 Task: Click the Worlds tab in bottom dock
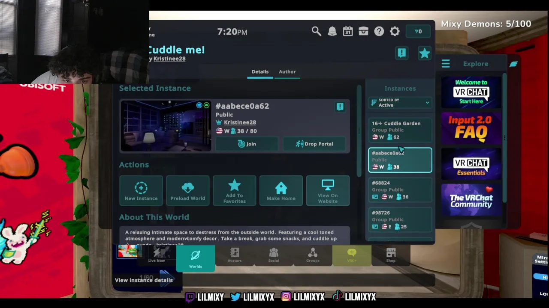[195, 258]
